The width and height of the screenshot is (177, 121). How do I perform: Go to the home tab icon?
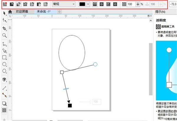(x=10, y=12)
